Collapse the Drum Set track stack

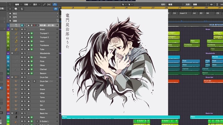pos(12,77)
